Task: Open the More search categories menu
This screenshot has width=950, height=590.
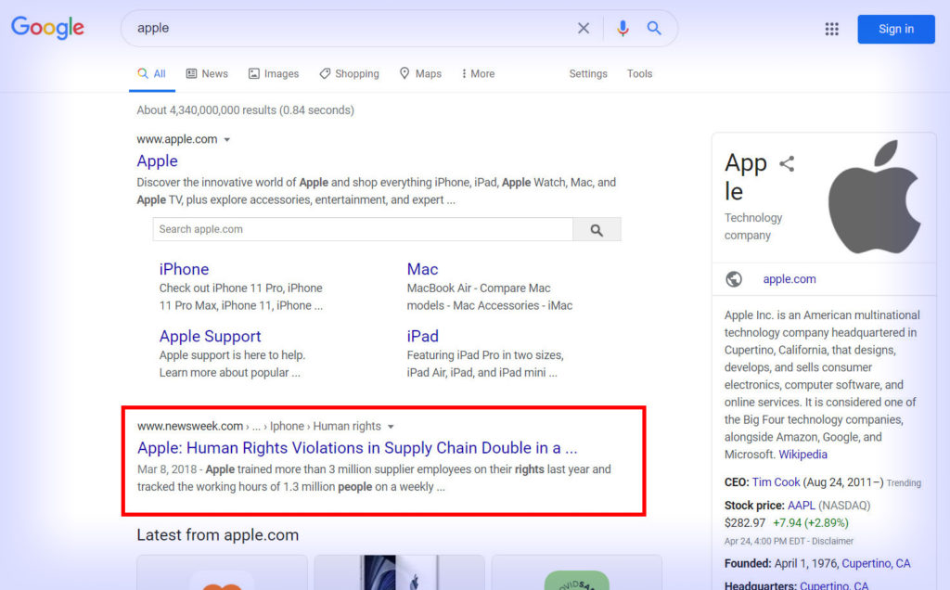Action: pos(477,73)
